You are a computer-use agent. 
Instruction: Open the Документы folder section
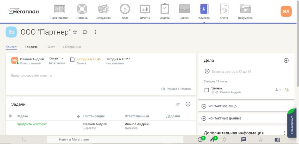click(245, 12)
